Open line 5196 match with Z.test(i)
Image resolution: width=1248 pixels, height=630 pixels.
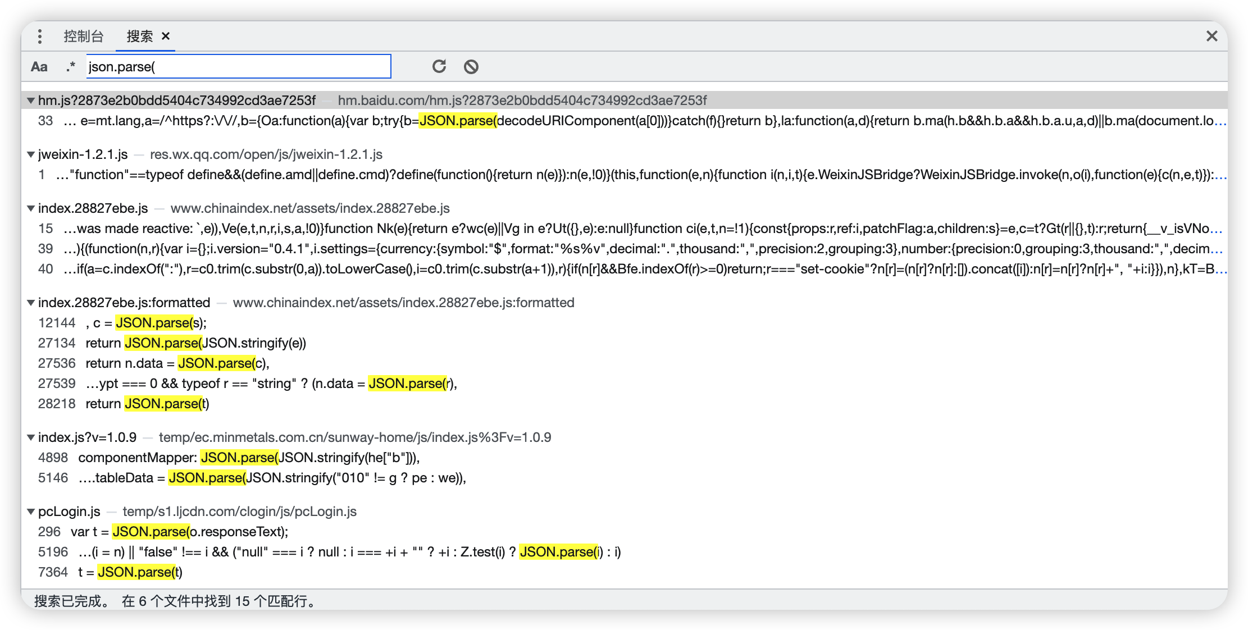pos(625,552)
